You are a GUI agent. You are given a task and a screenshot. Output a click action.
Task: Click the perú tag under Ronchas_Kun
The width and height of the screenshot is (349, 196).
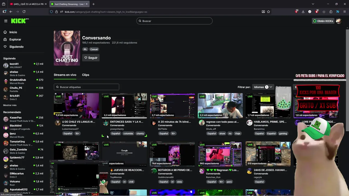click(x=229, y=182)
